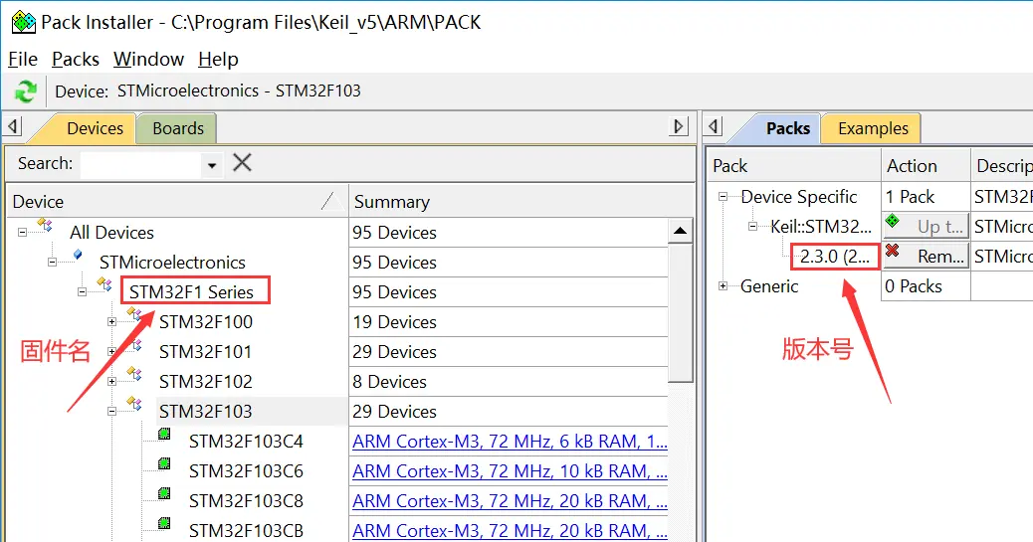This screenshot has width=1033, height=542.
Task: Click the Pack Installer app icon in title bar
Action: point(24,23)
